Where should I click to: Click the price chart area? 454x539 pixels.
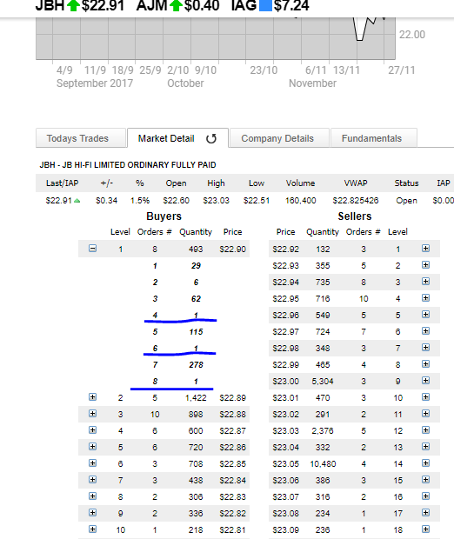(x=216, y=37)
